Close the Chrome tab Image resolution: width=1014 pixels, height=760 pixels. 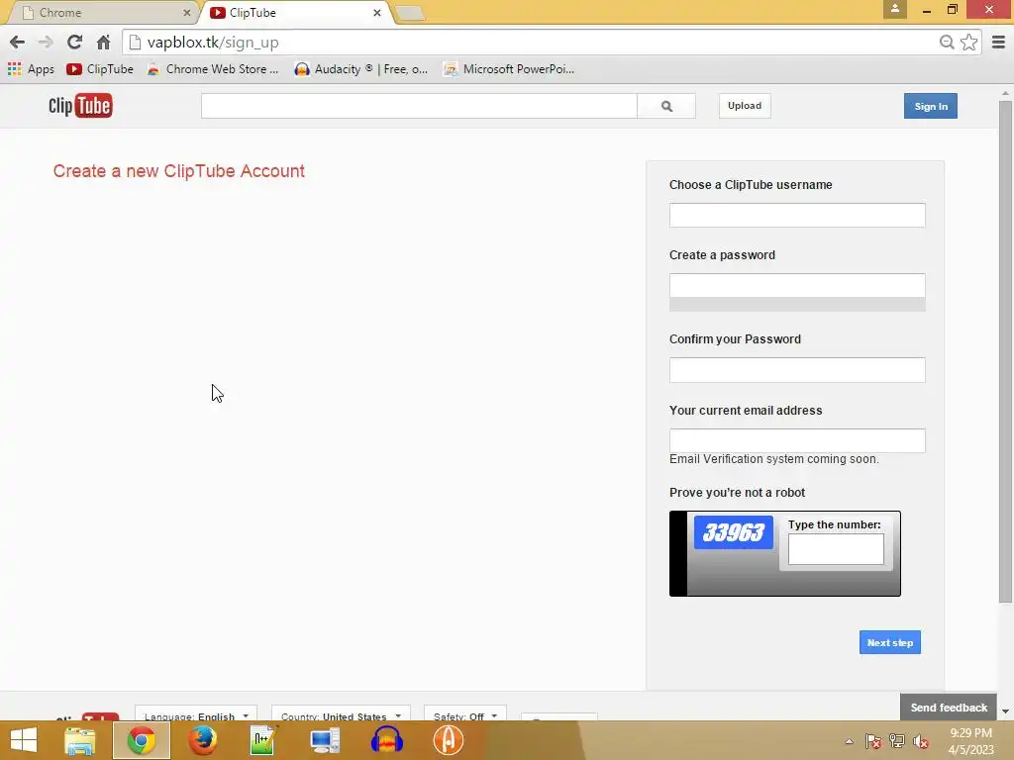pyautogui.click(x=186, y=12)
